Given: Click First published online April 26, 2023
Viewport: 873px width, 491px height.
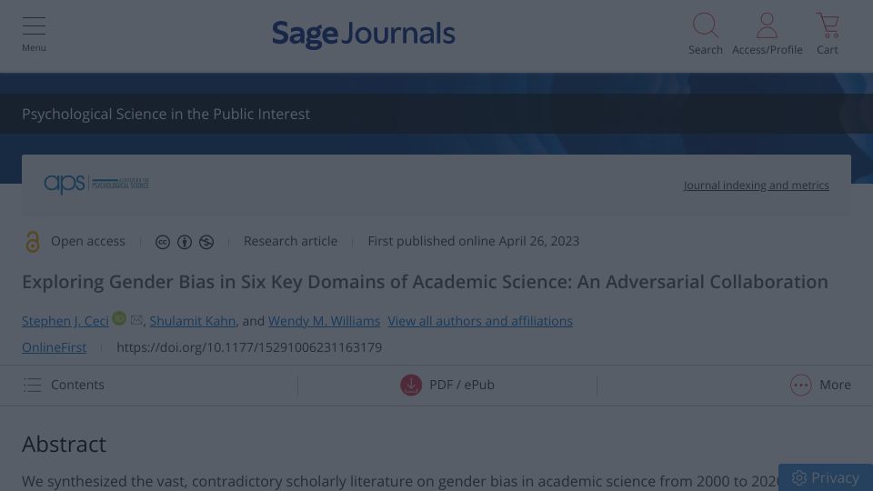Looking at the screenshot, I should 473,241.
